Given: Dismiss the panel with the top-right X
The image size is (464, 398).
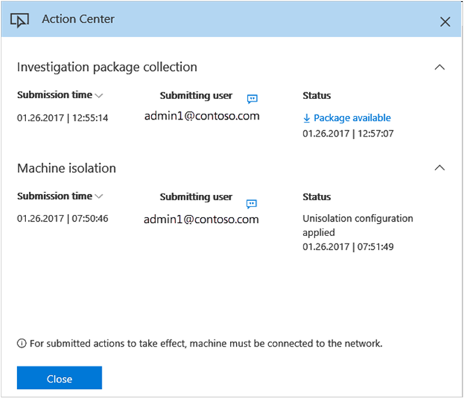Looking at the screenshot, I should [445, 21].
